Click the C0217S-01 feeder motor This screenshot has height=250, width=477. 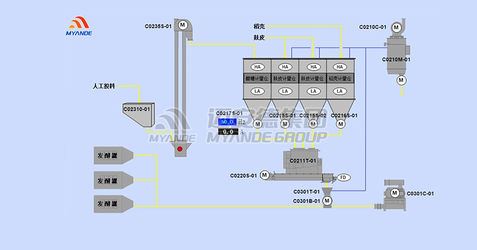tap(257, 125)
